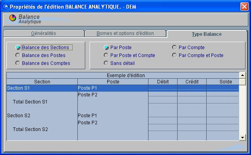Viewport: 251px width, 155px height.
Task: Click the Crédit column header
Action: (x=192, y=82)
